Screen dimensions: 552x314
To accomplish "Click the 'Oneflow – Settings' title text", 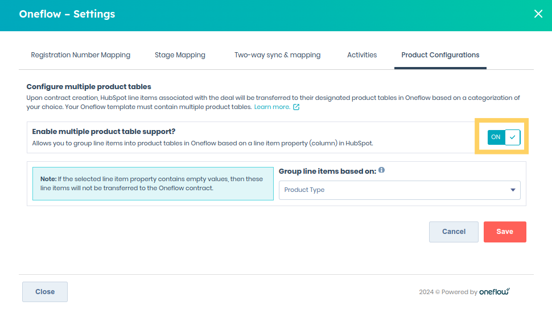I will pyautogui.click(x=67, y=14).
